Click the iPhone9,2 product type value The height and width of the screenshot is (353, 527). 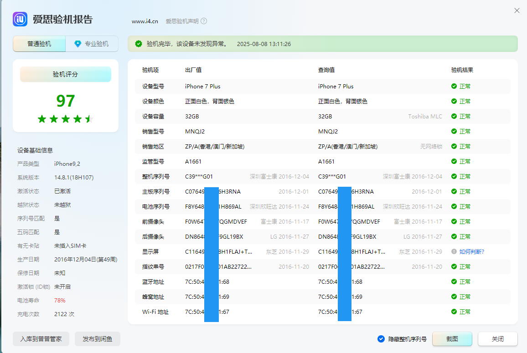coord(67,164)
